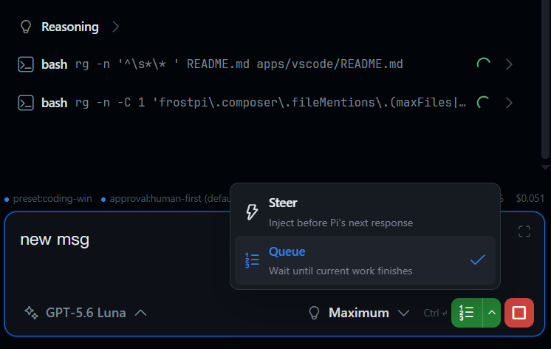The height and width of the screenshot is (349, 551).
Task: Click the scrollbar down arrow
Action: tap(545, 167)
